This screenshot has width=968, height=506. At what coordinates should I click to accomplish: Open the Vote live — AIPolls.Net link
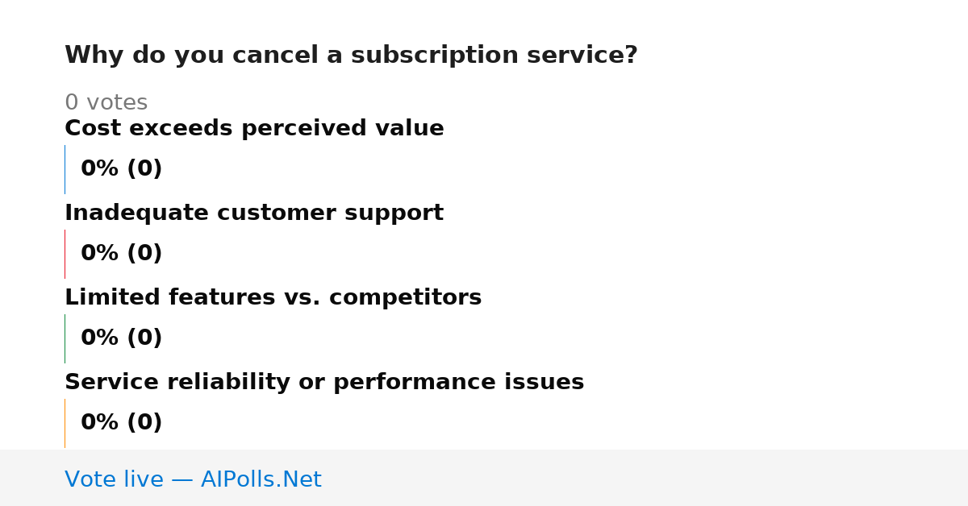193,479
